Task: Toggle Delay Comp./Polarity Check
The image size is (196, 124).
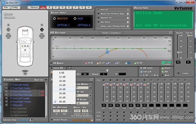Action: point(128,26)
